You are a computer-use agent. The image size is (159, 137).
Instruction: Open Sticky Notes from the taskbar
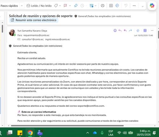(x=20, y=133)
